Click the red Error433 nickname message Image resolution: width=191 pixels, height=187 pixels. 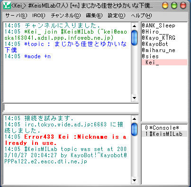coord(65,140)
